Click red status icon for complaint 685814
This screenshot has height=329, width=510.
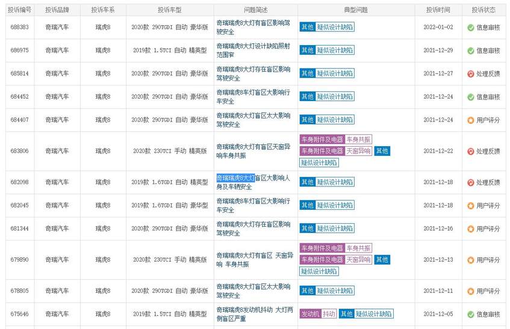[471, 74]
